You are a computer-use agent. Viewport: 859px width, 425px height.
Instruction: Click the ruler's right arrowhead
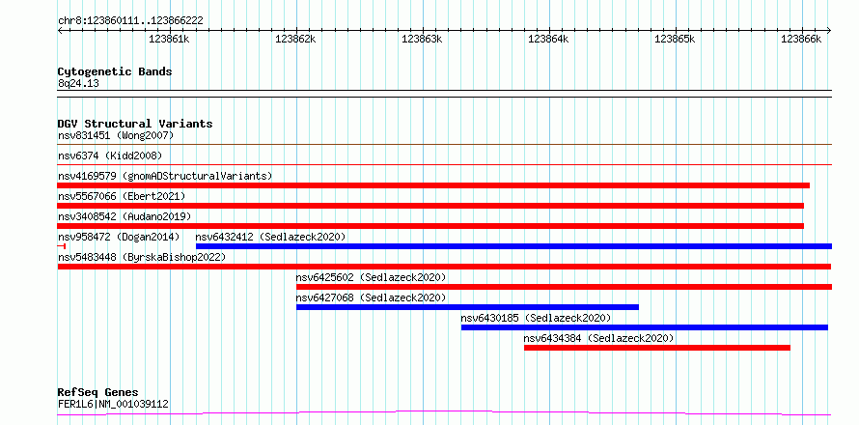829,30
